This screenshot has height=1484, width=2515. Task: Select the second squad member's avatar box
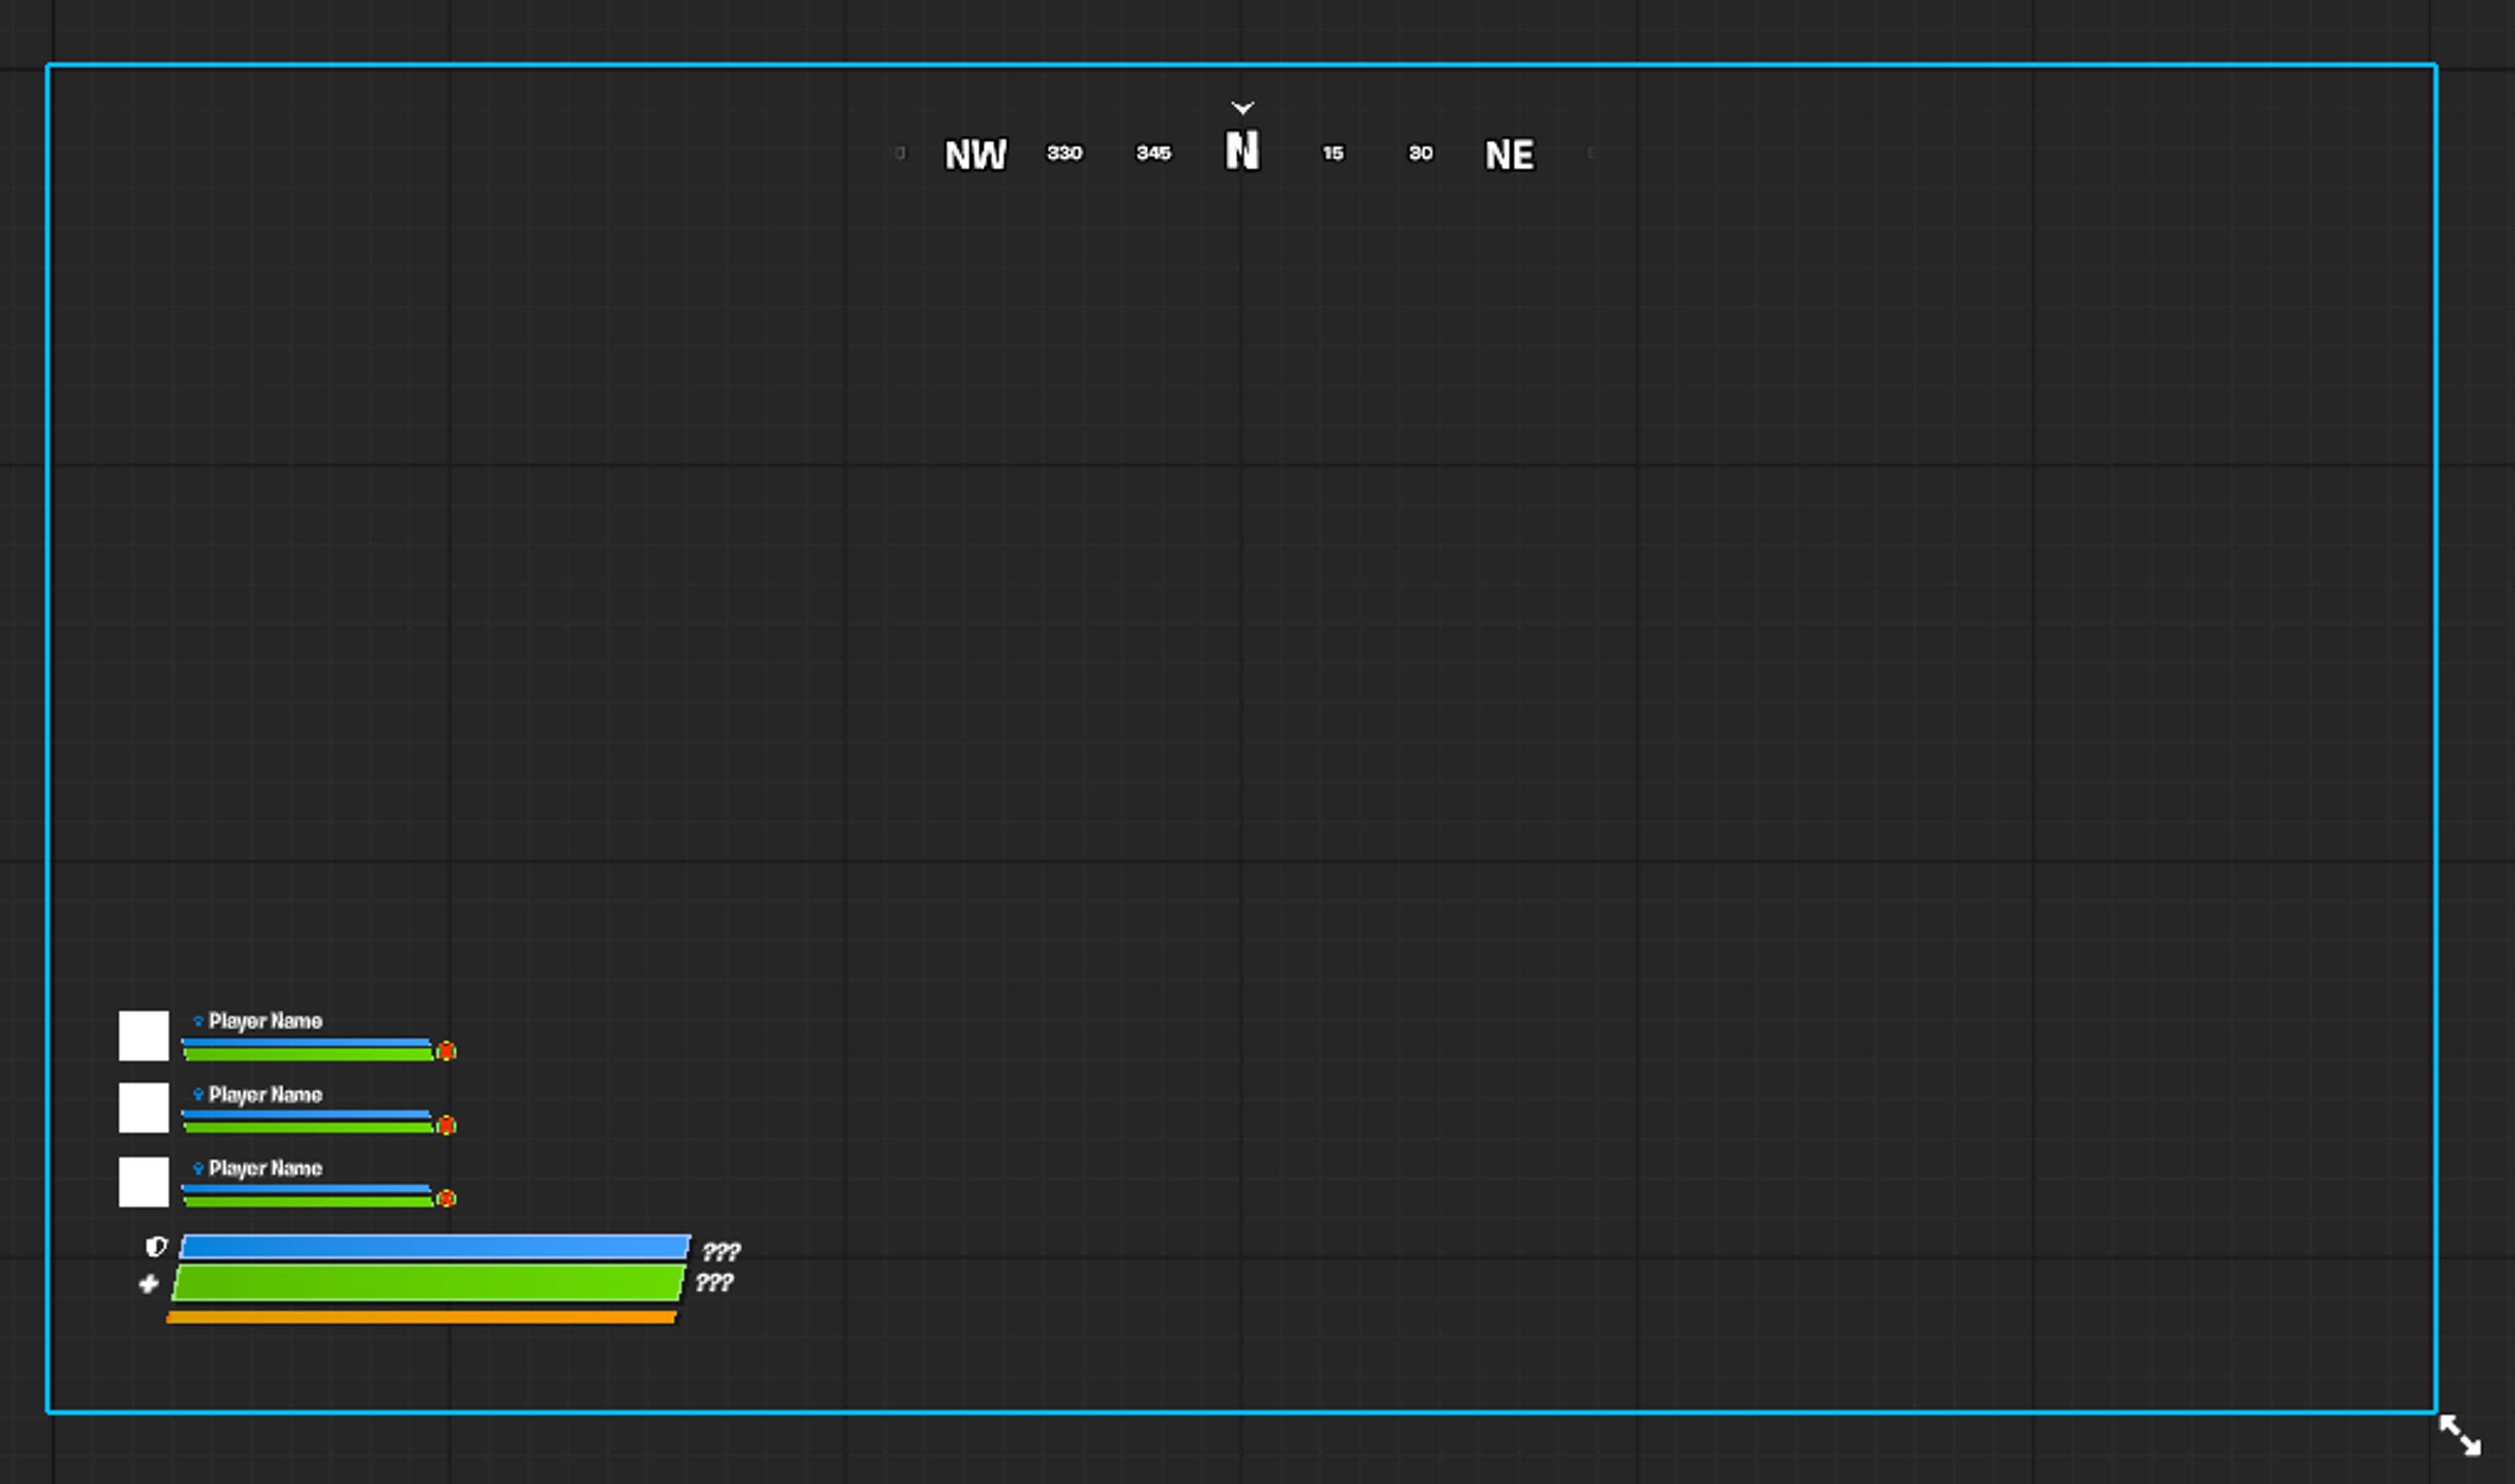click(x=143, y=1110)
